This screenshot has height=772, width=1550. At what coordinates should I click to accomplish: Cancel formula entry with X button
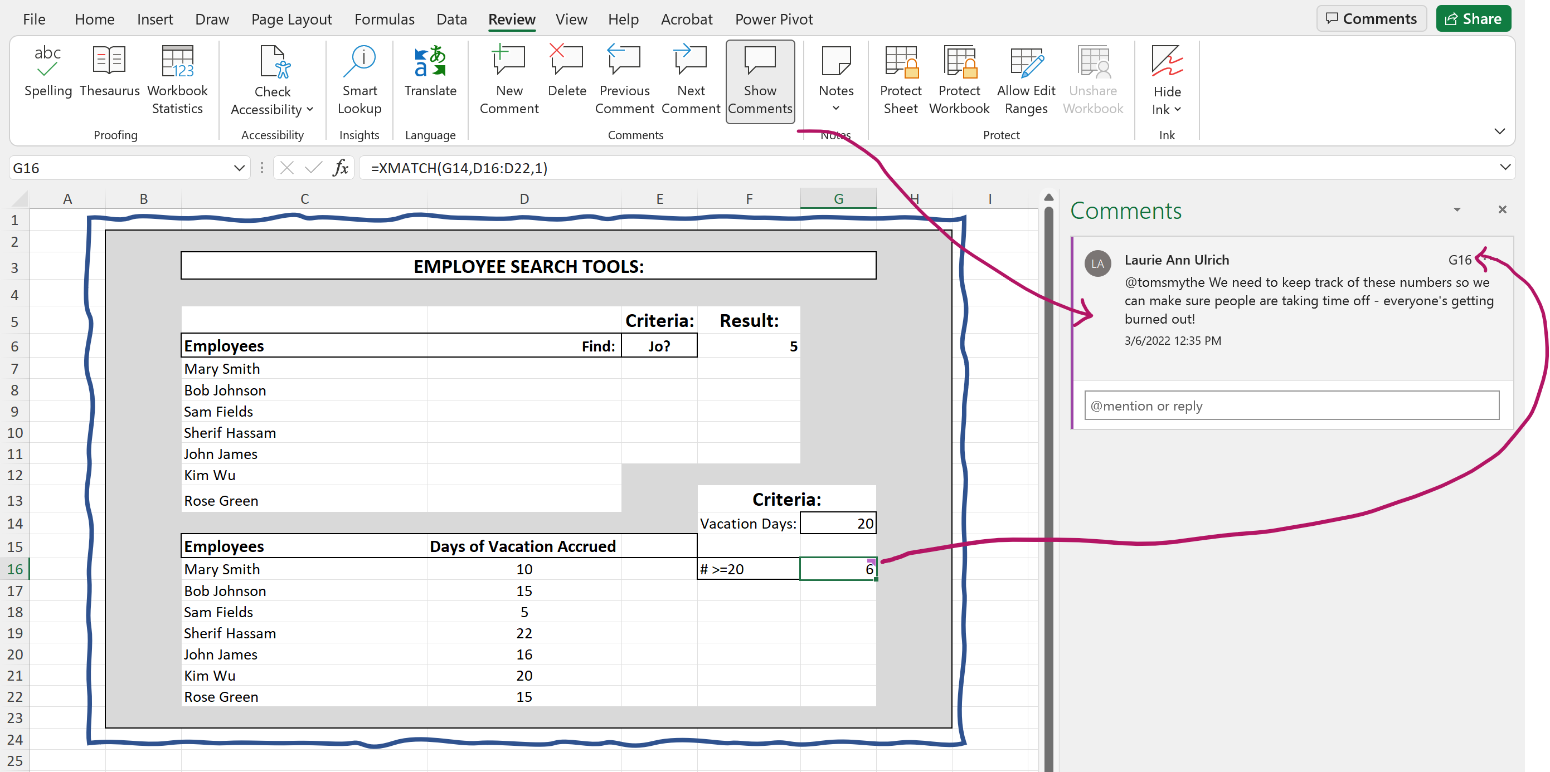click(287, 168)
